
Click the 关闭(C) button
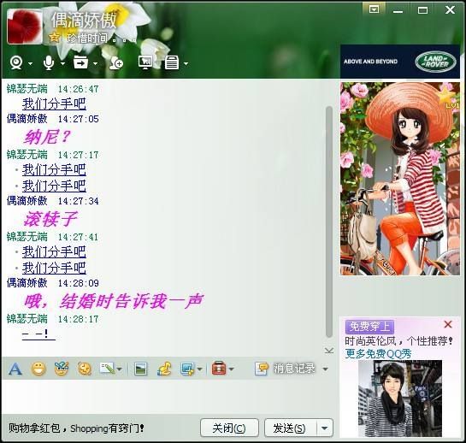click(x=229, y=428)
